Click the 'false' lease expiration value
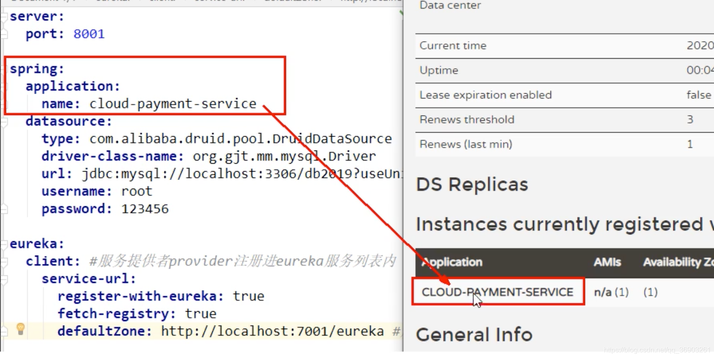 point(699,95)
